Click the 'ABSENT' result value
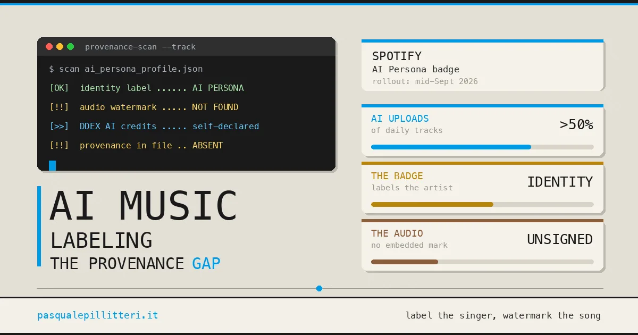The width and height of the screenshot is (638, 335). pos(208,145)
